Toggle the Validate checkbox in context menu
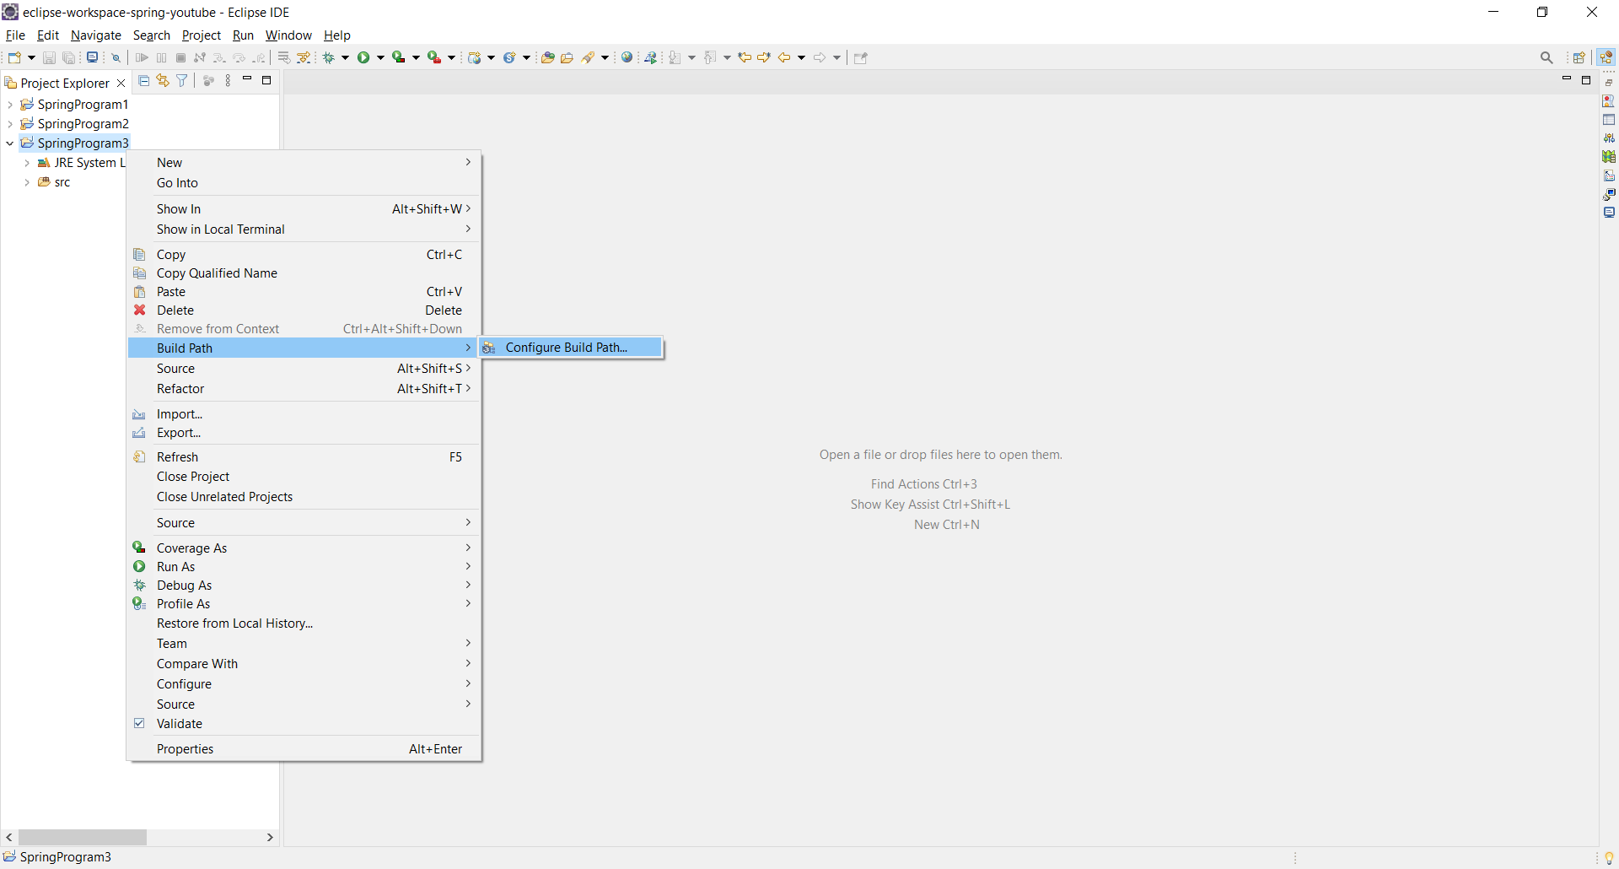1619x869 pixels. [139, 723]
